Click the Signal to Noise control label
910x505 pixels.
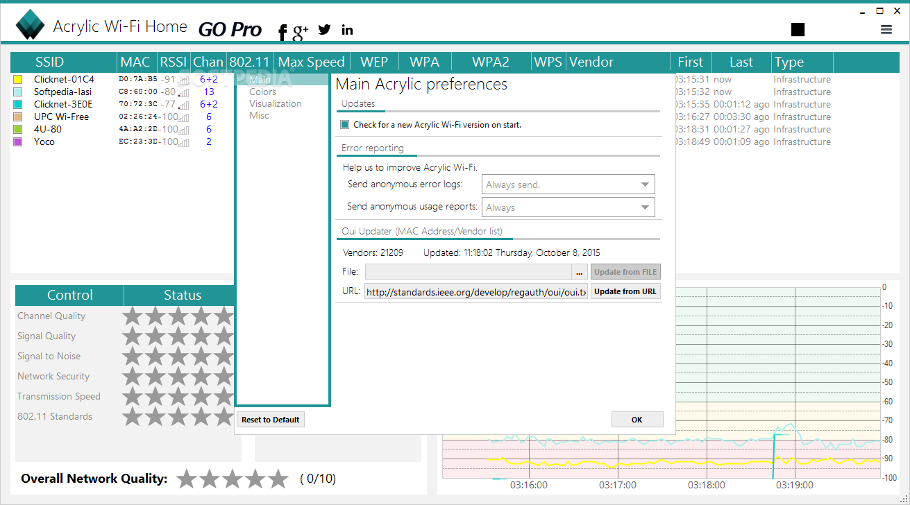(x=49, y=357)
